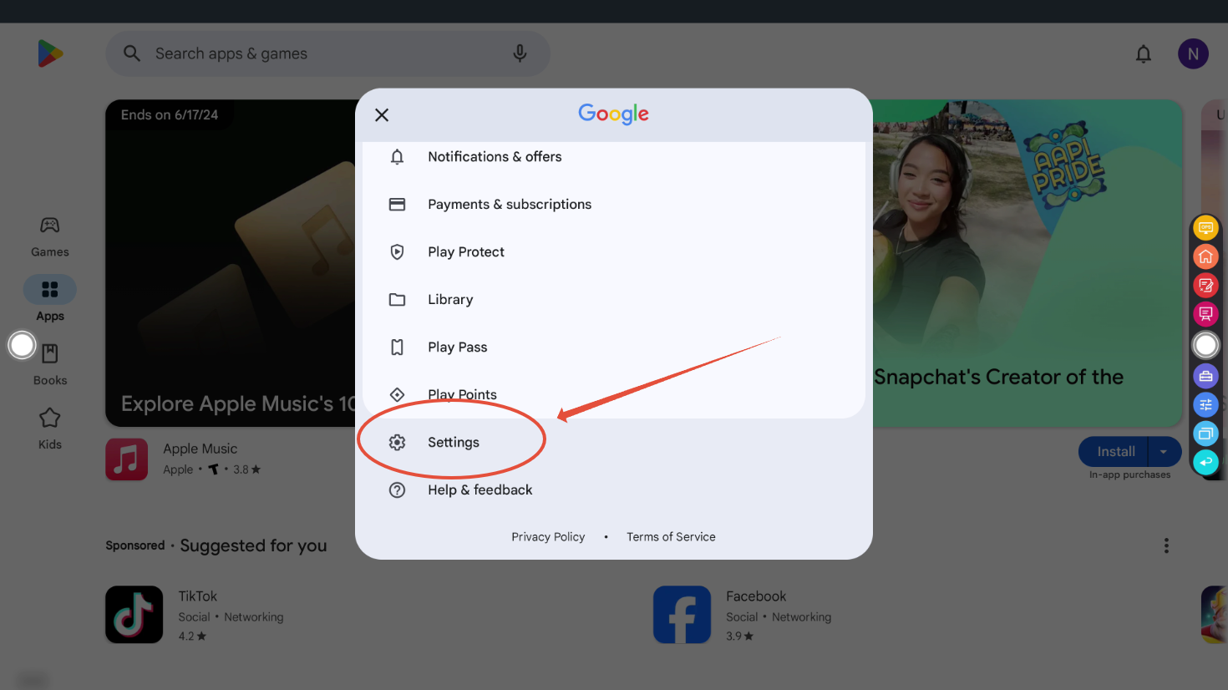The image size is (1228, 690).
Task: Open Play Protect
Action: click(x=614, y=252)
